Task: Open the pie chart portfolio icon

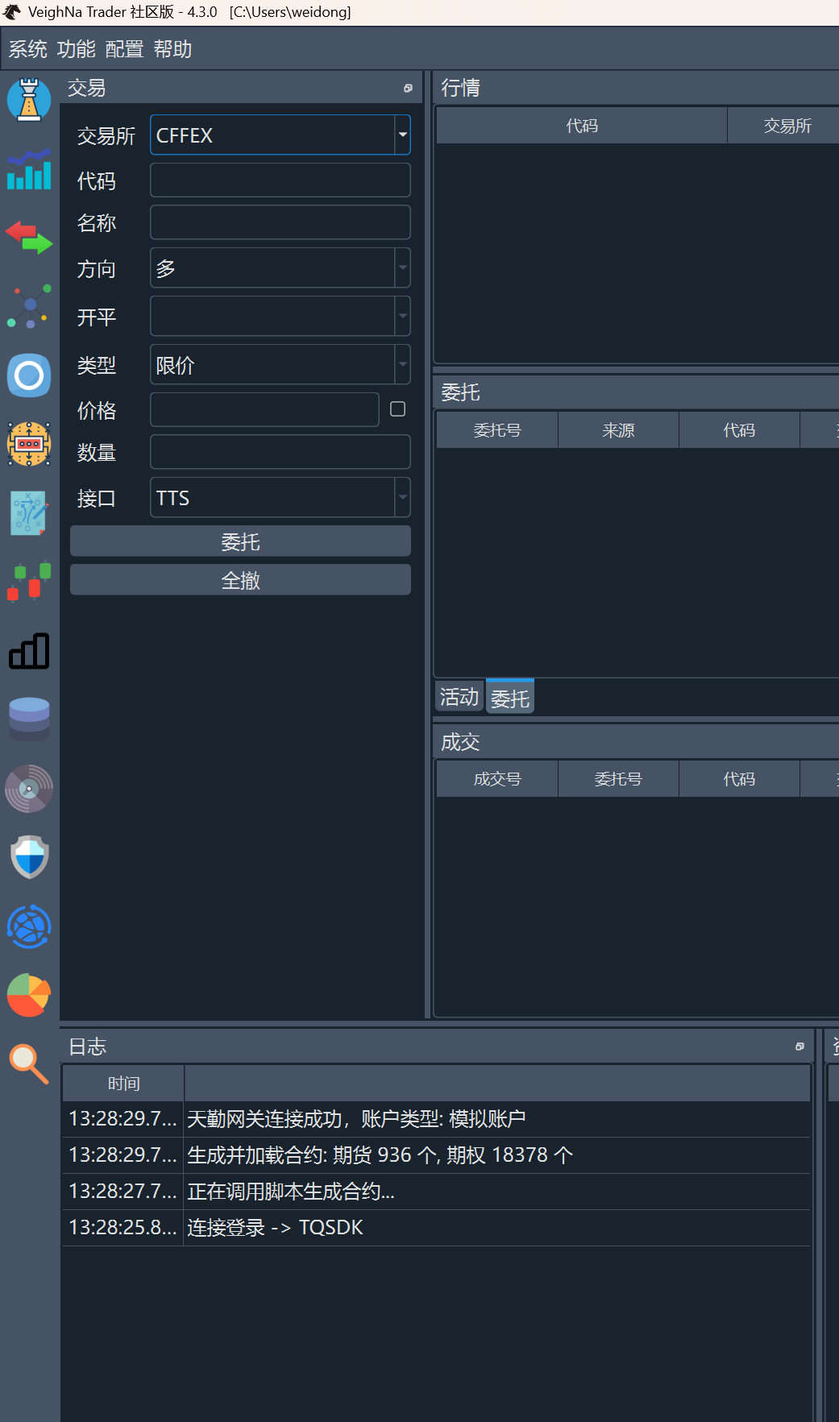Action: click(29, 994)
